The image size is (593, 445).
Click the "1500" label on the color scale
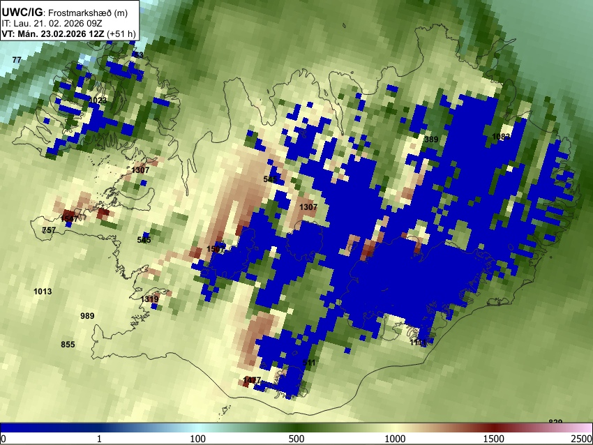pos(493,439)
